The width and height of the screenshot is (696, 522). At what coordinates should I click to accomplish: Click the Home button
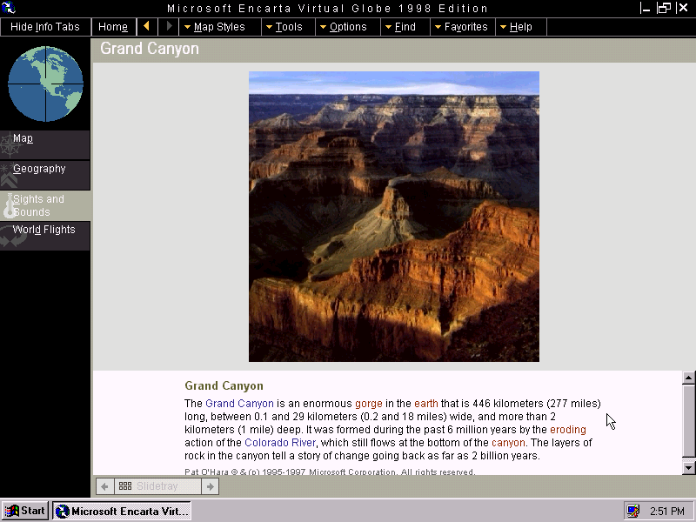(113, 27)
